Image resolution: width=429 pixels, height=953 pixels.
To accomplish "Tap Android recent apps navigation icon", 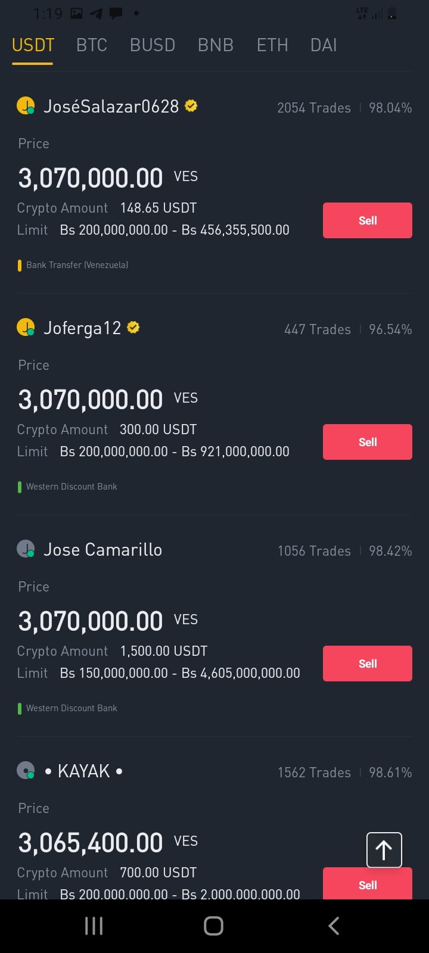I will 94,926.
